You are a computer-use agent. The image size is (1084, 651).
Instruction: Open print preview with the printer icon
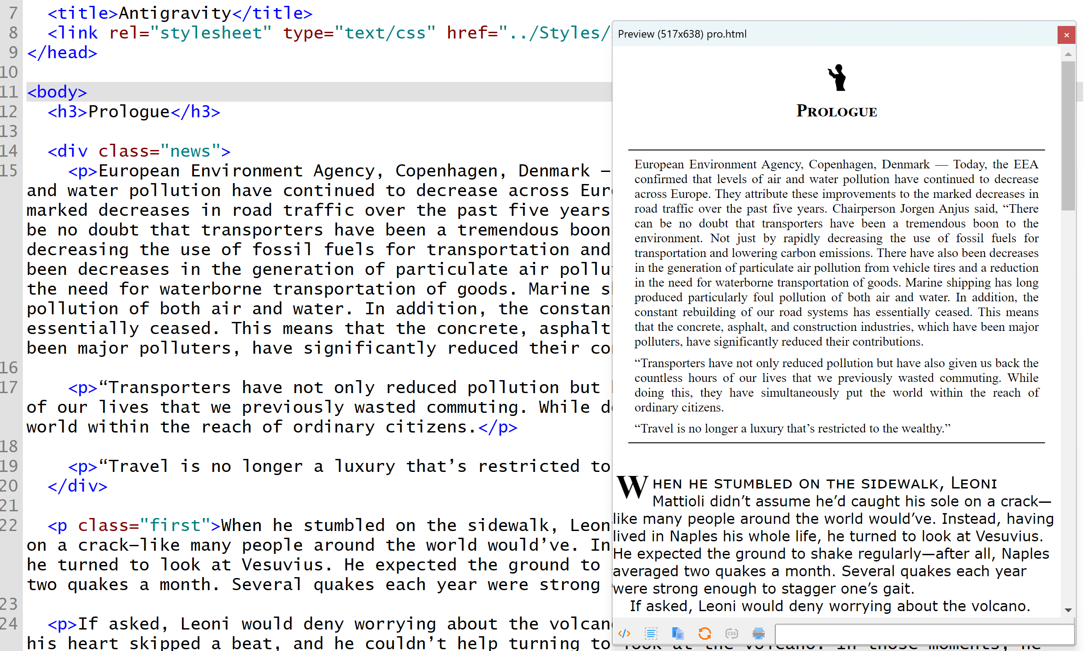758,633
